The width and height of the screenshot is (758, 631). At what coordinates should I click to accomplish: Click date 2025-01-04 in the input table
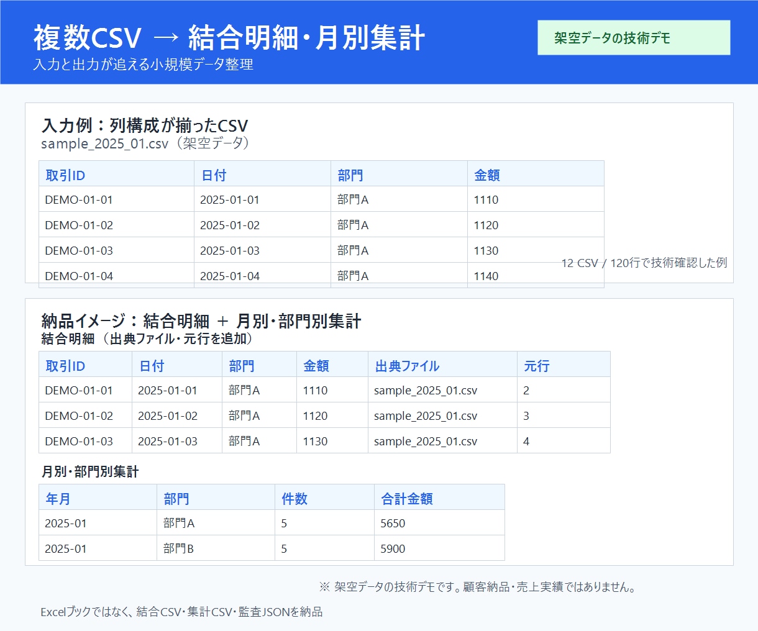tap(230, 276)
